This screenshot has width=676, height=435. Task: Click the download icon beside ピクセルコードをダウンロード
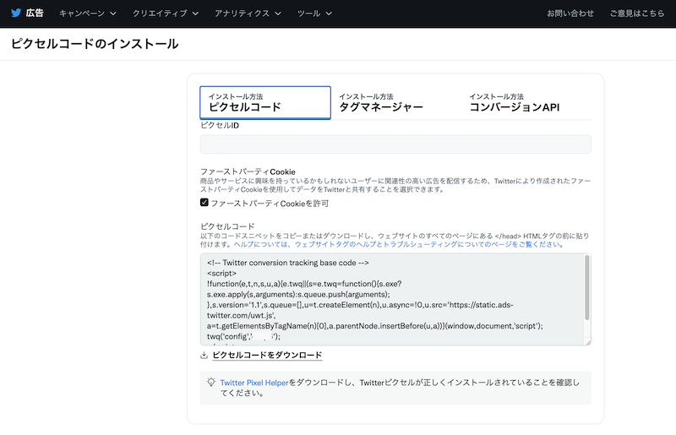[x=204, y=356]
